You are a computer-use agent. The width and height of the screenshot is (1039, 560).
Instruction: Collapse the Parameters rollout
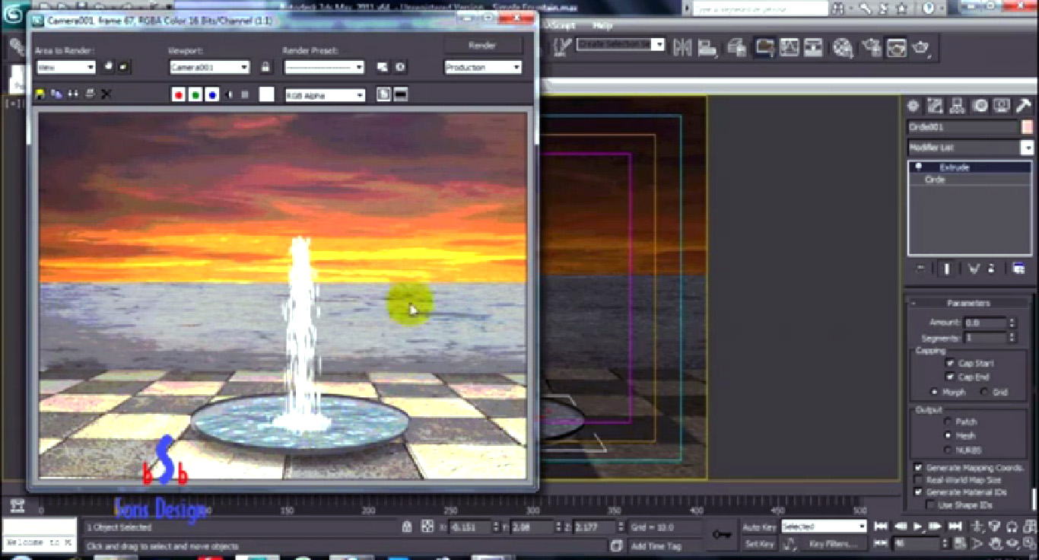pos(968,303)
